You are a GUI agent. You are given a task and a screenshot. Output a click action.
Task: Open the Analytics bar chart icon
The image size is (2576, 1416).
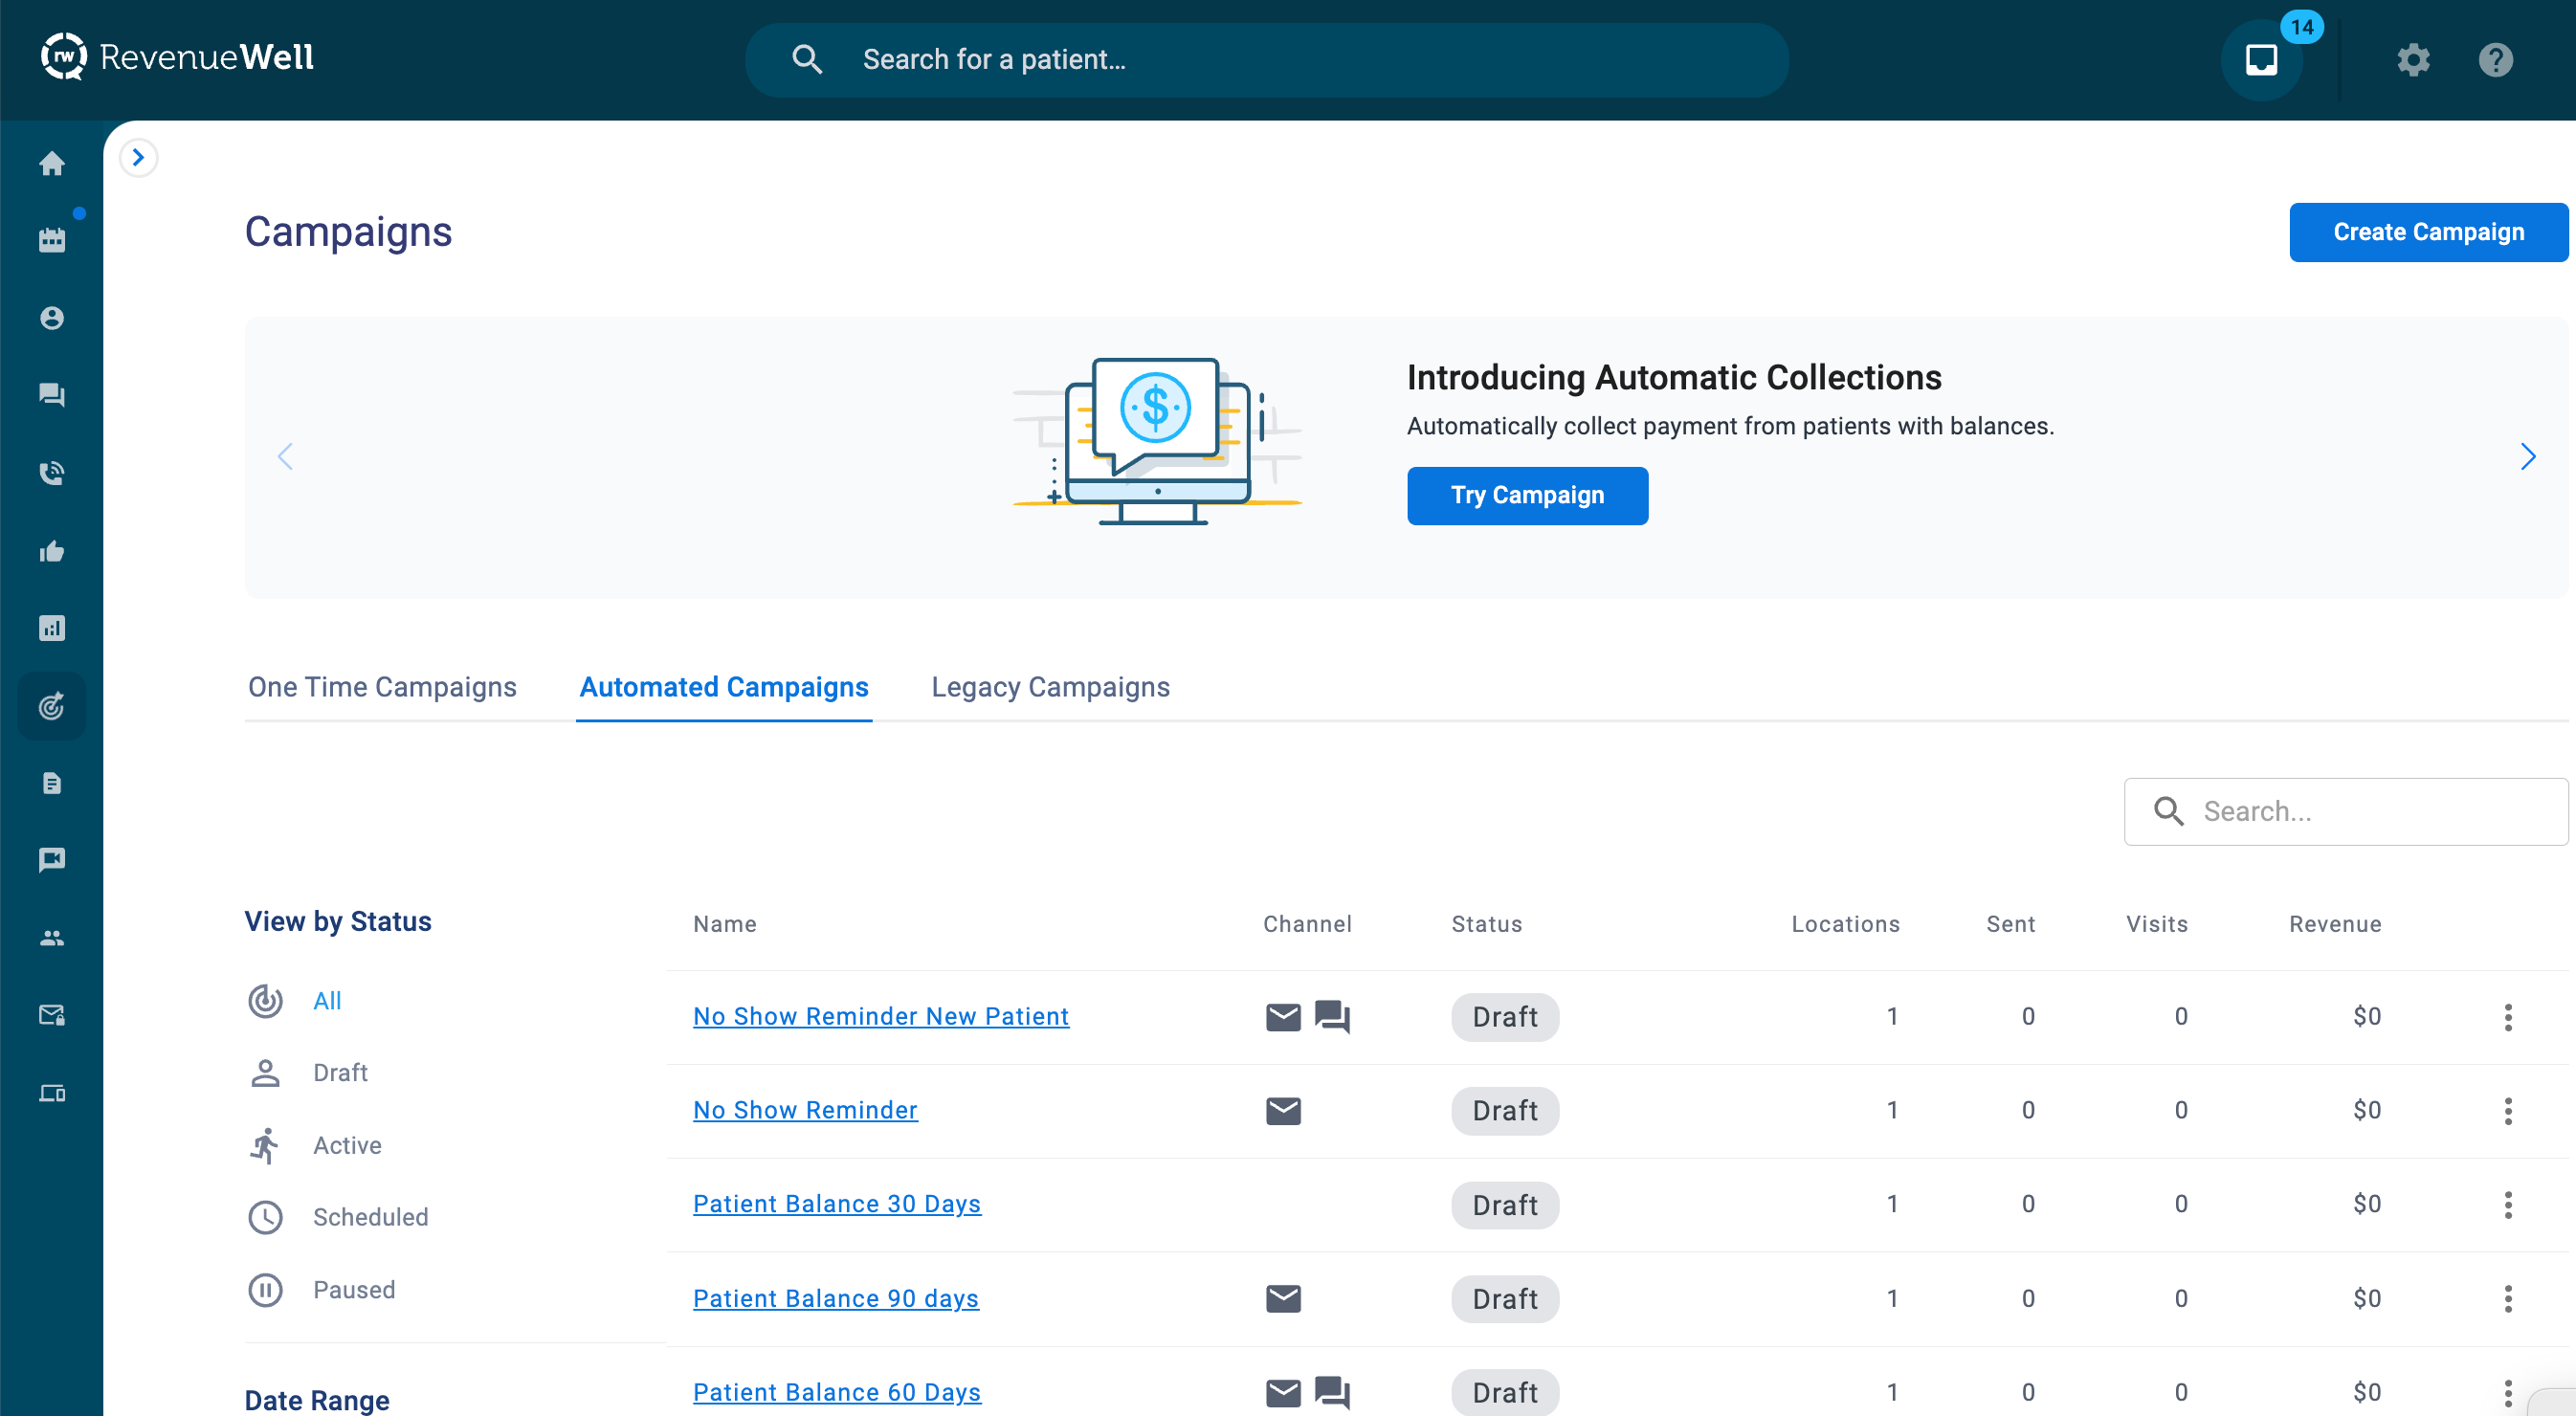51,628
